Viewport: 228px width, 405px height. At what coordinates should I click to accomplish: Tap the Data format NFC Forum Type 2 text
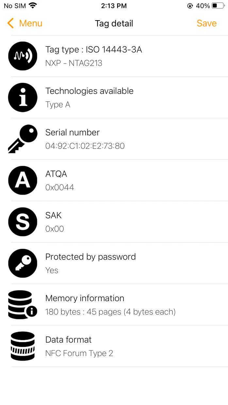pyautogui.click(x=79, y=353)
